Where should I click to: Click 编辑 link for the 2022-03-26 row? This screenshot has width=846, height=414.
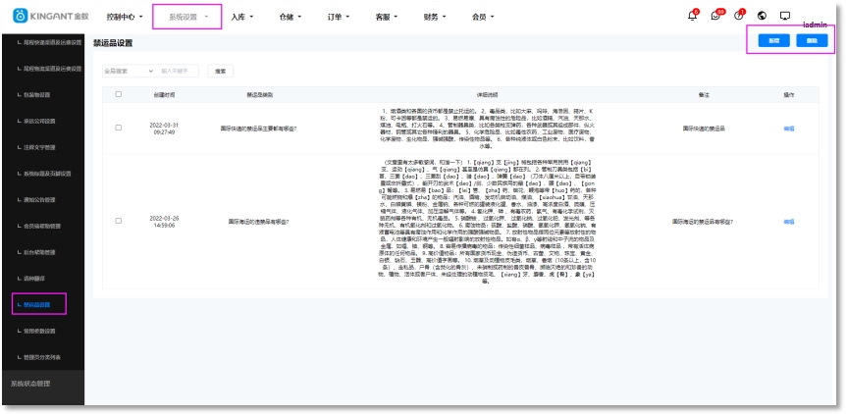pos(788,222)
